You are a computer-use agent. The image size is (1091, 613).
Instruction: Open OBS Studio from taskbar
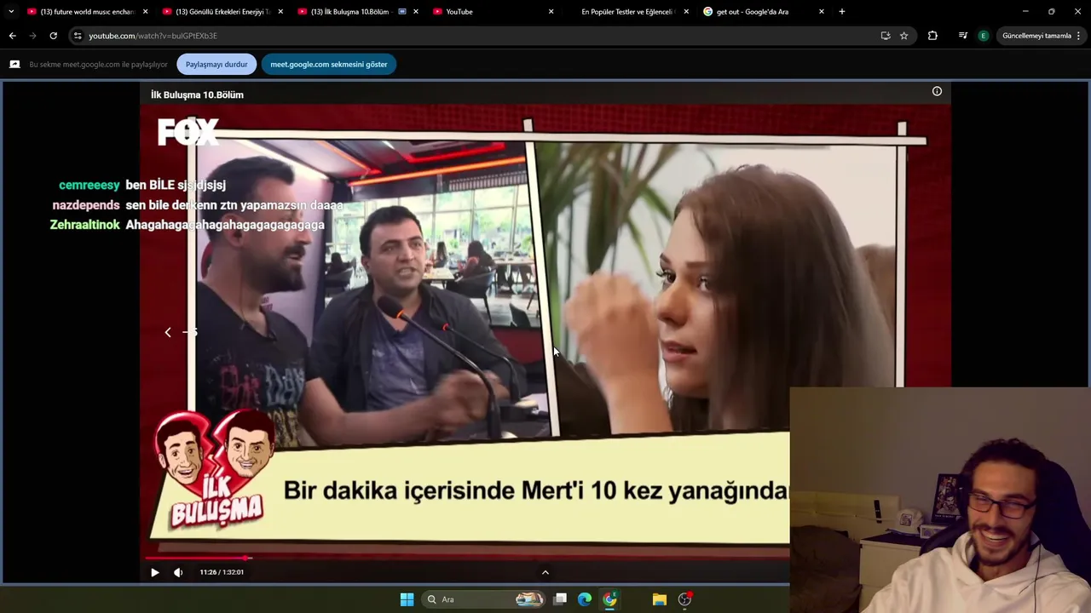point(684,599)
